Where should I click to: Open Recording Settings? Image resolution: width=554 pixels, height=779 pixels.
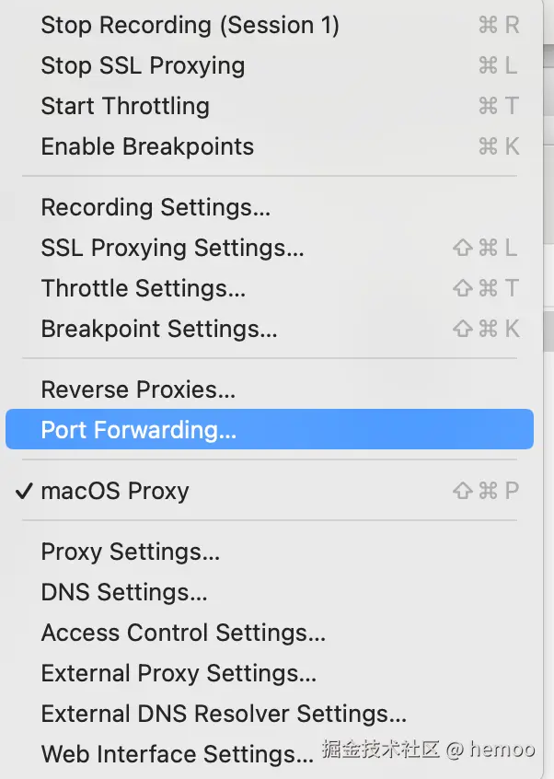(156, 207)
